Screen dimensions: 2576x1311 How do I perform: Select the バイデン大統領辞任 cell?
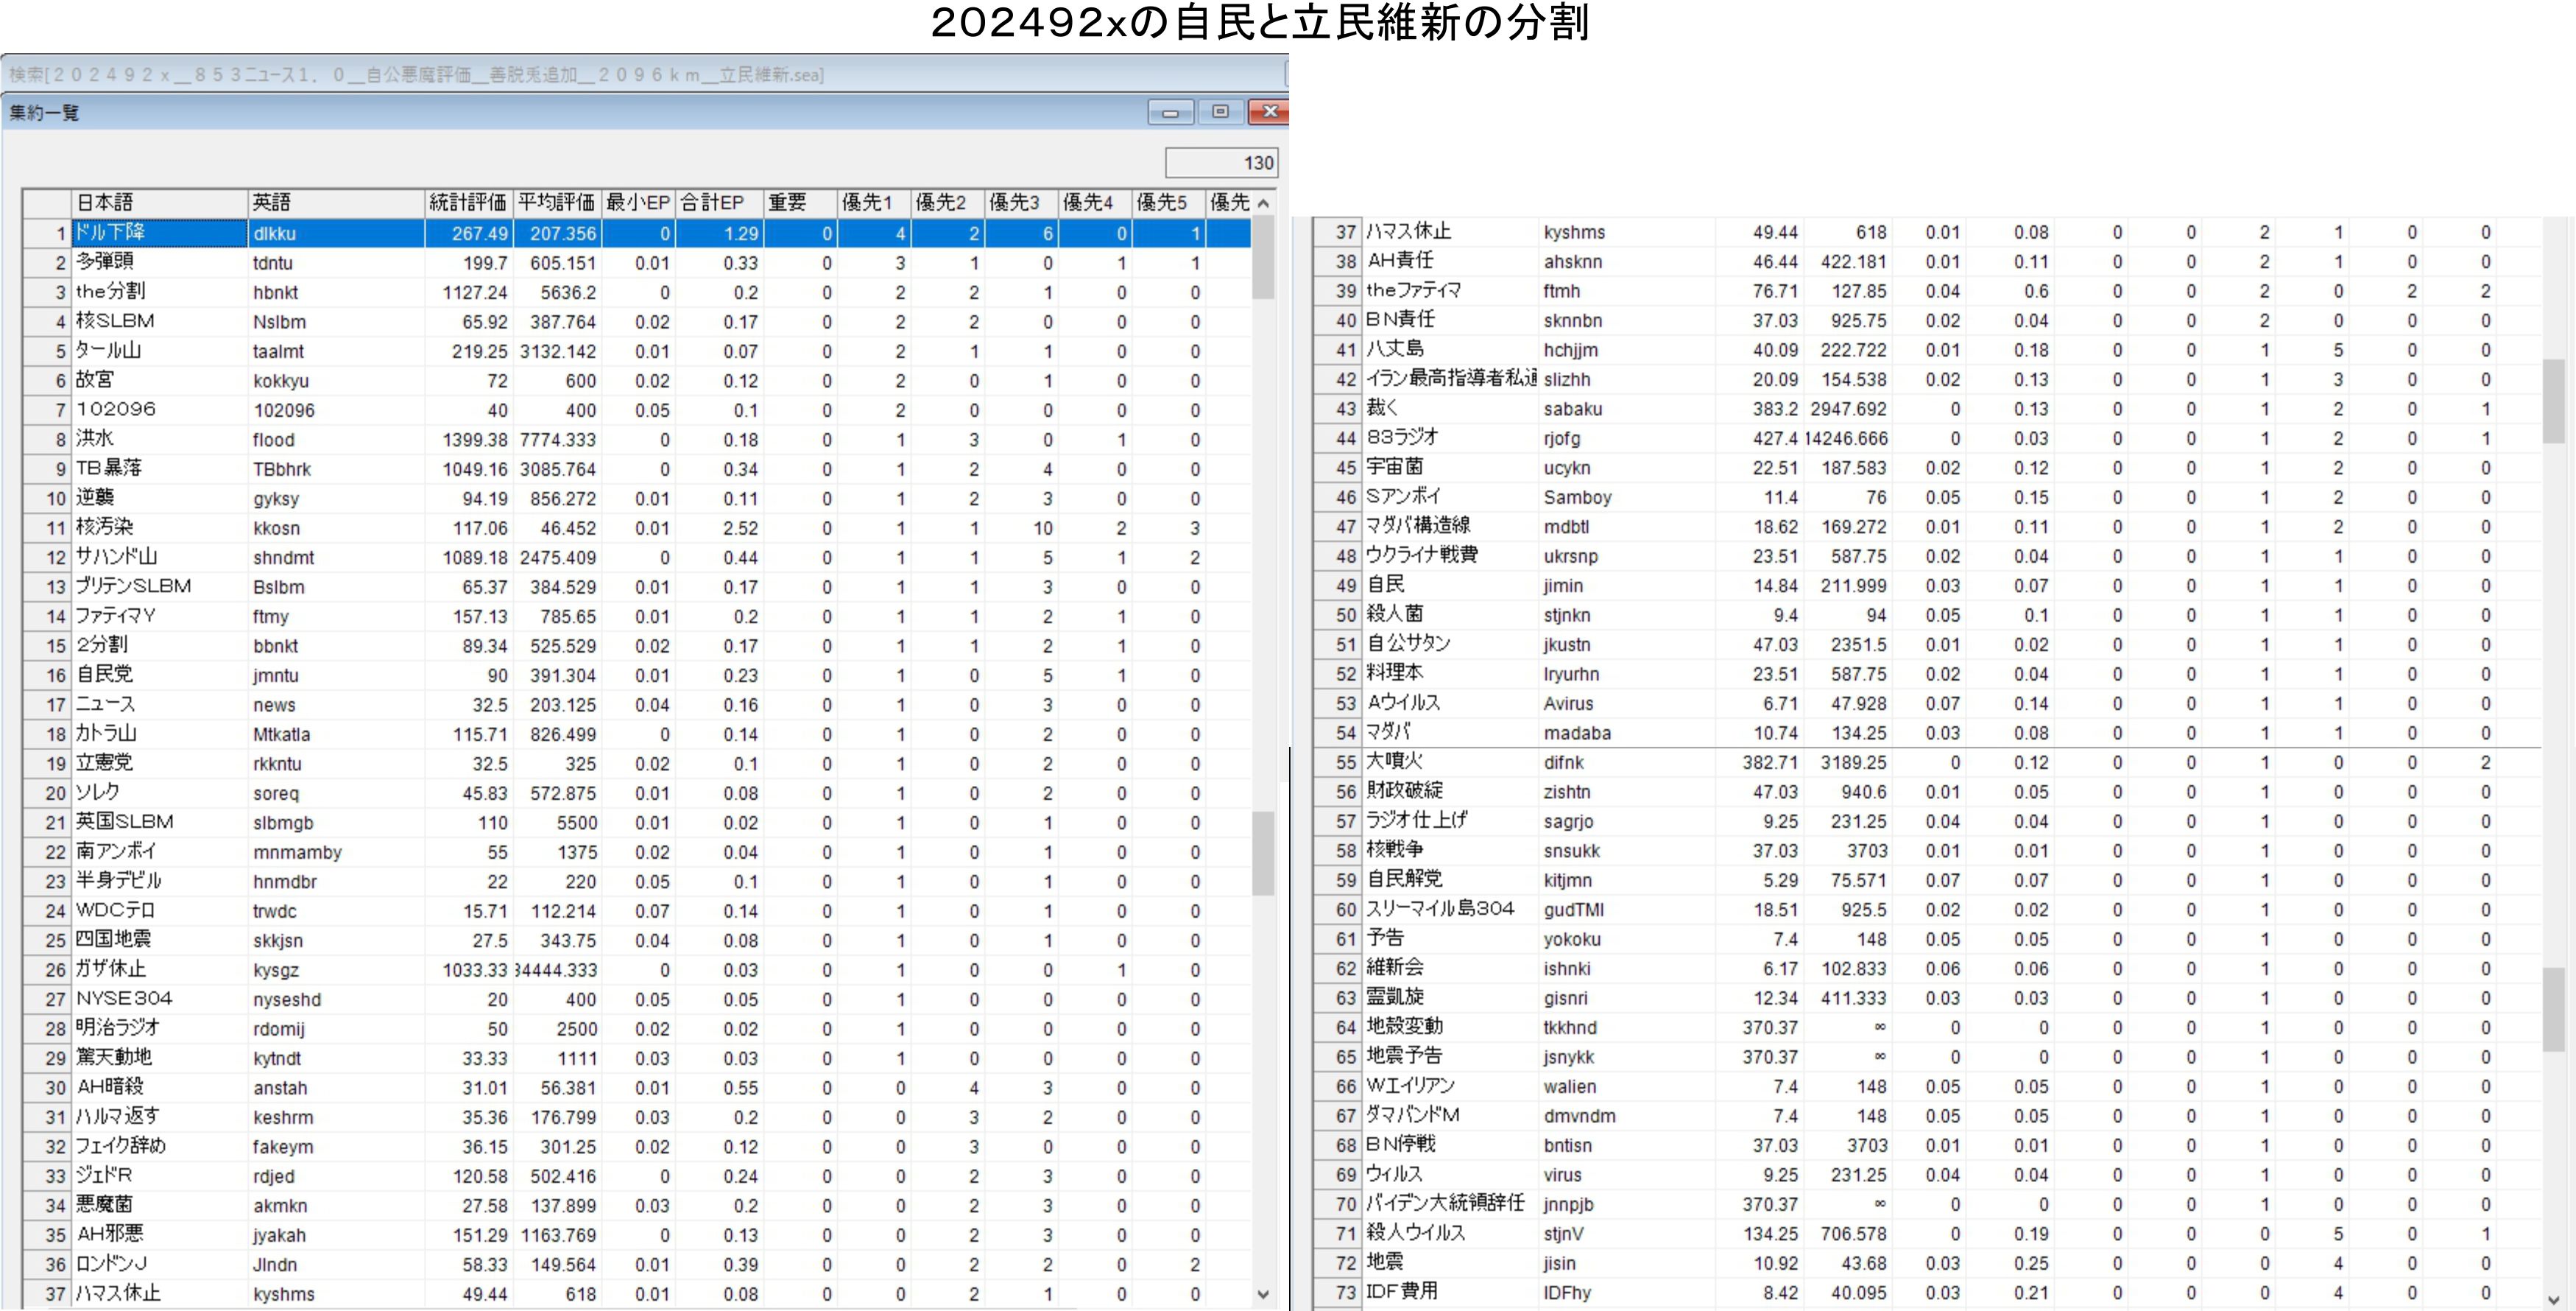pyautogui.click(x=1450, y=1203)
